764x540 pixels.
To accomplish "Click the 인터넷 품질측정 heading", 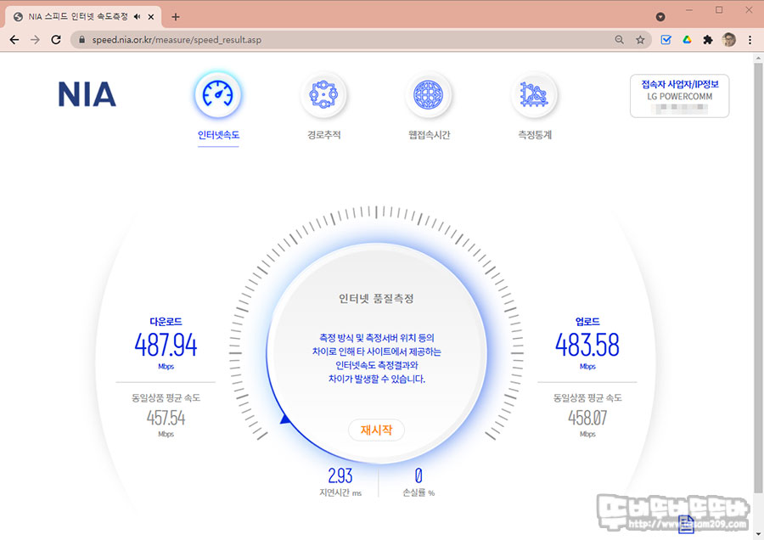I will tap(376, 298).
